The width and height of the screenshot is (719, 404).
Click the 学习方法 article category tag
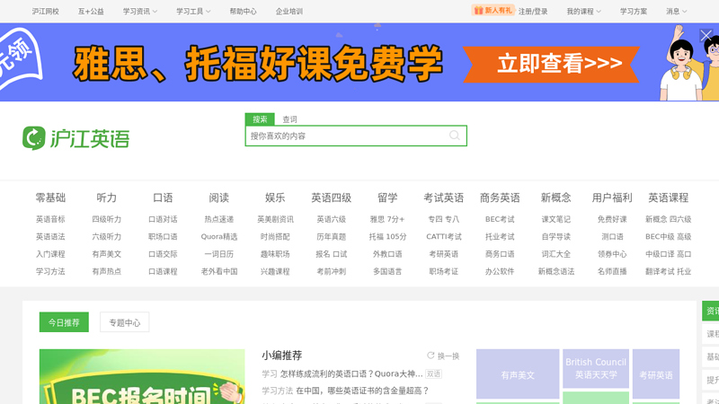(x=277, y=391)
